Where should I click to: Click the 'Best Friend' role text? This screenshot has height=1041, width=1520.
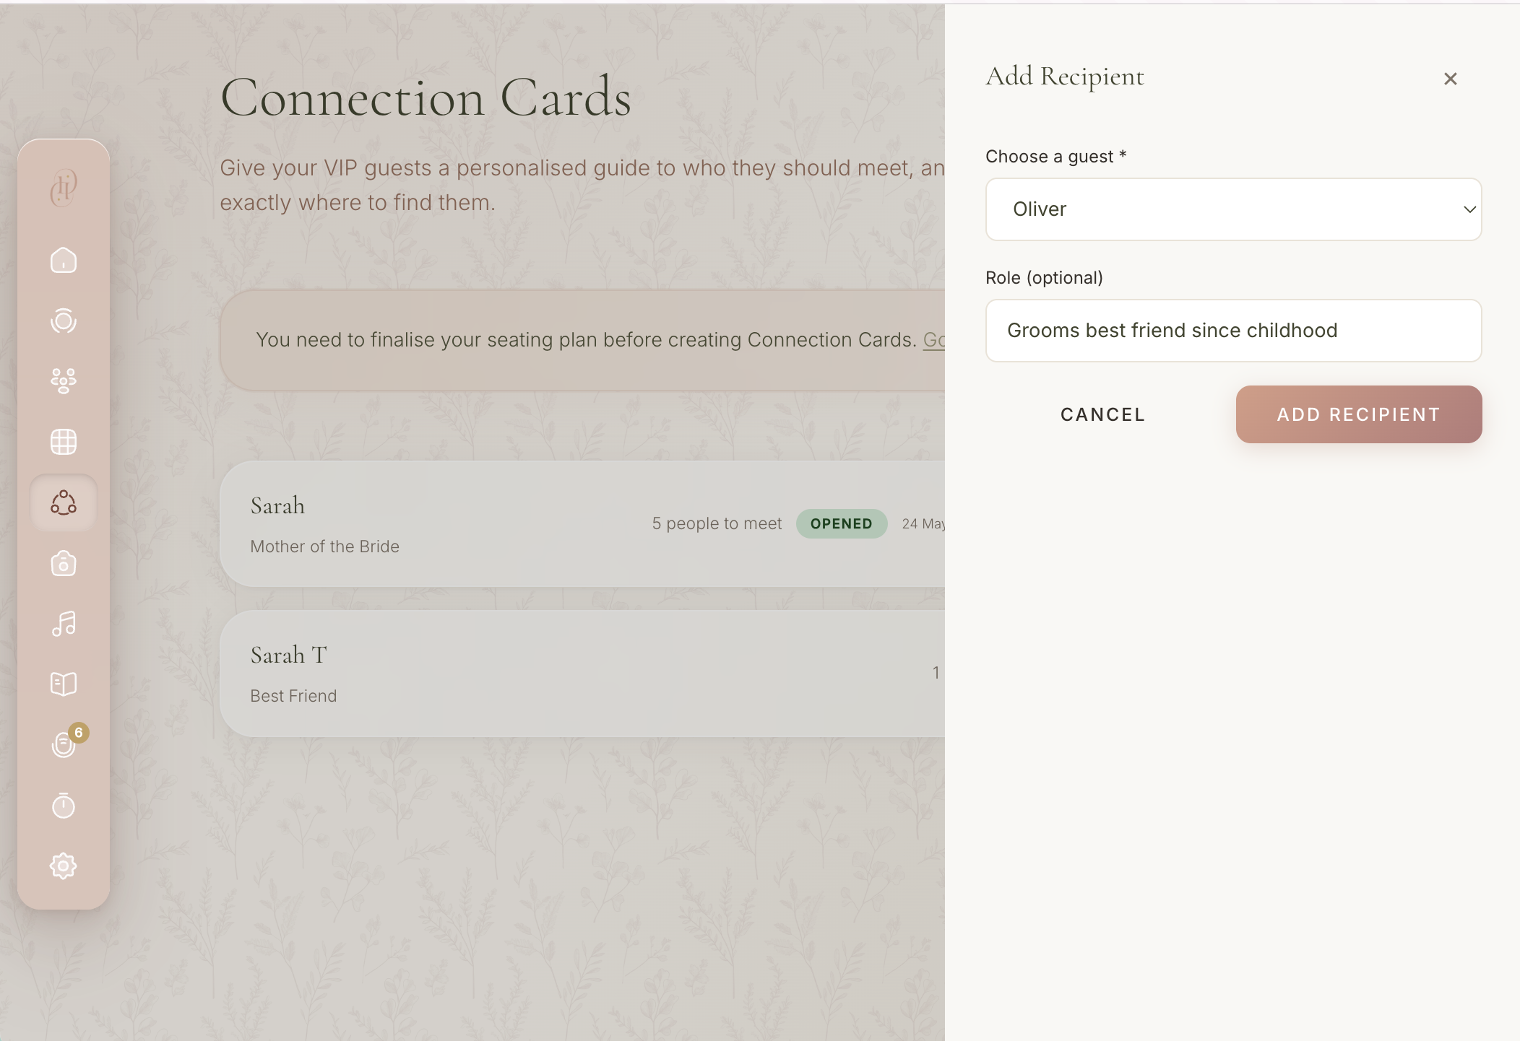click(x=293, y=696)
